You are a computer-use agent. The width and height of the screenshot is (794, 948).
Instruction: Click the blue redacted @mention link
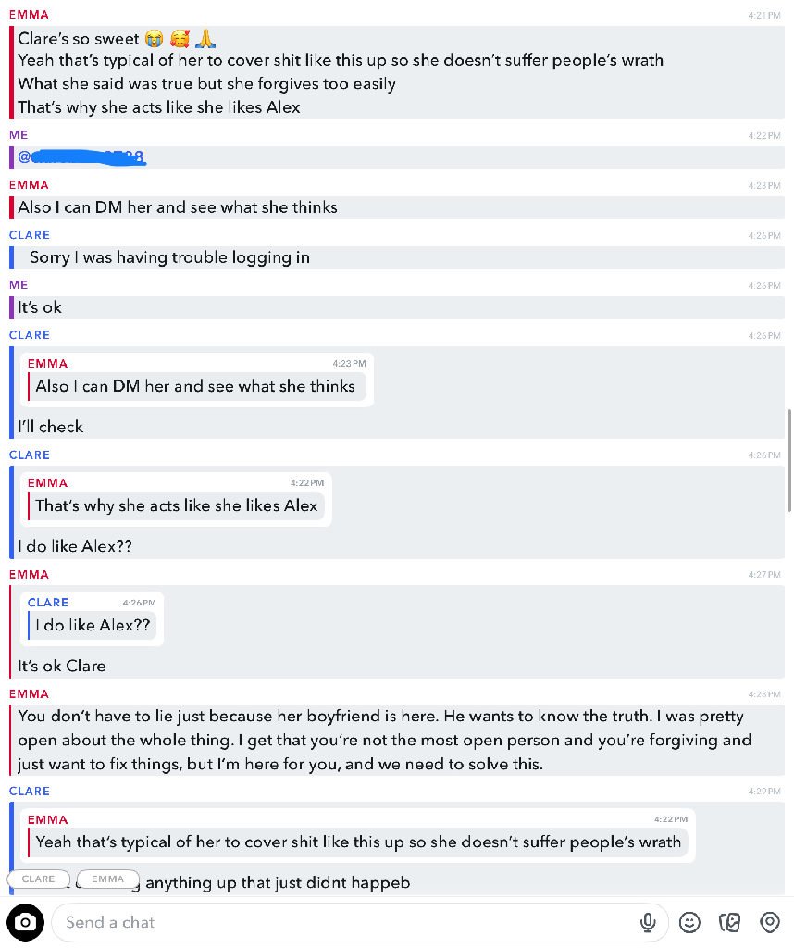click(x=82, y=157)
